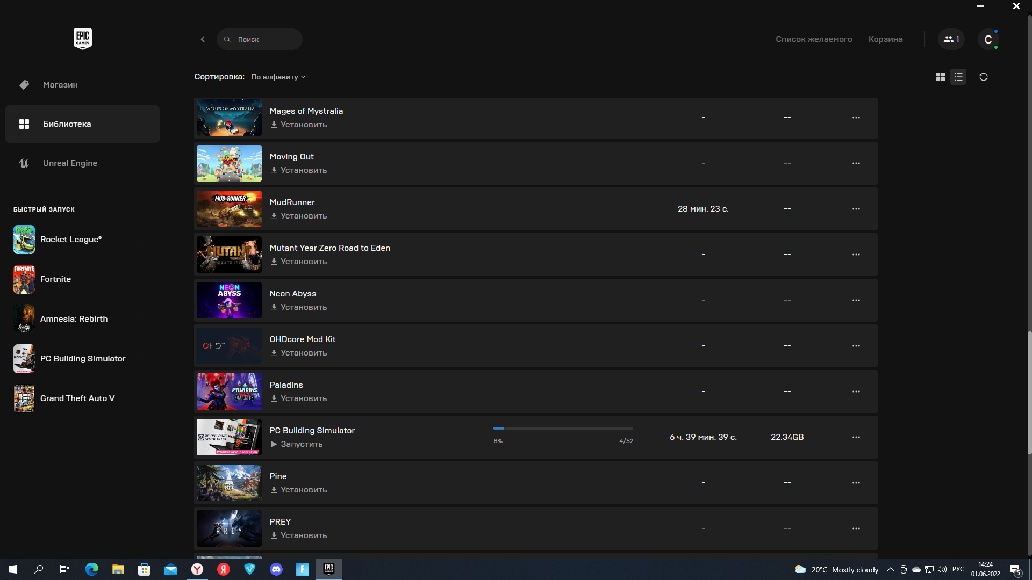This screenshot has height=580, width=1032.
Task: Install Paladins
Action: coord(299,398)
